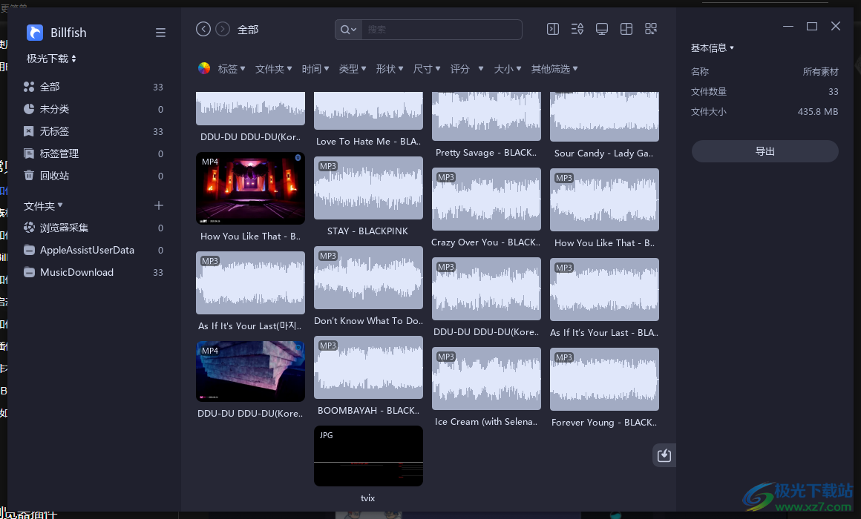Open the Billfish hamburger menu
This screenshot has height=519, width=861.
(x=160, y=33)
